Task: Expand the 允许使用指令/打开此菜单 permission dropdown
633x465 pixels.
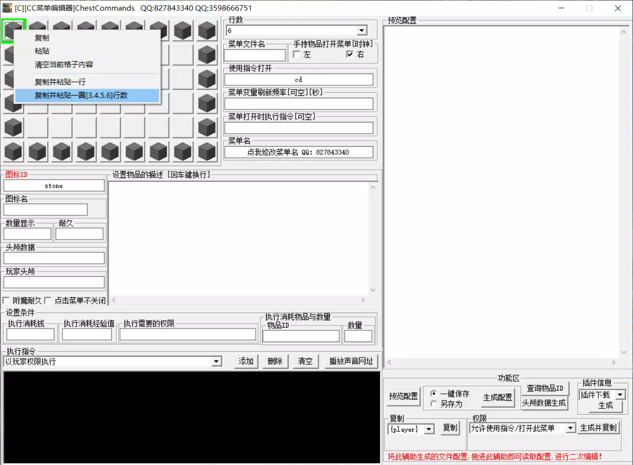Action: [571, 428]
